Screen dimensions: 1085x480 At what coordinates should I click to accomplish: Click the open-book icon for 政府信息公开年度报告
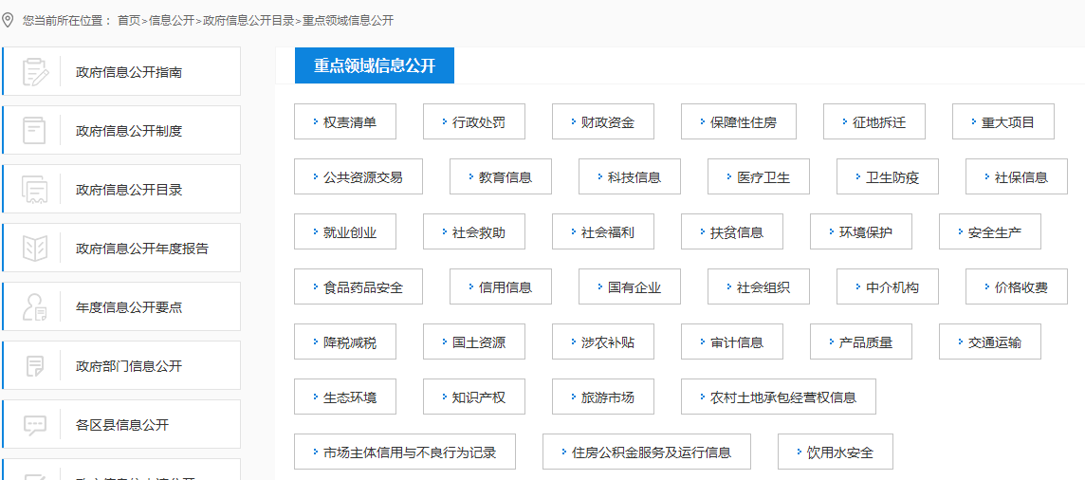point(35,249)
